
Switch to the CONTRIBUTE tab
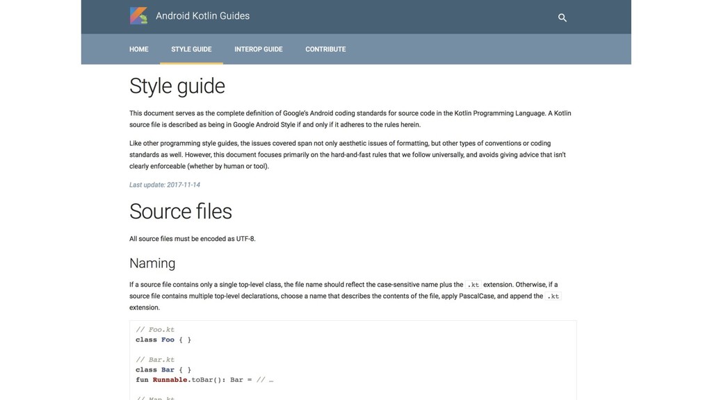[325, 49]
